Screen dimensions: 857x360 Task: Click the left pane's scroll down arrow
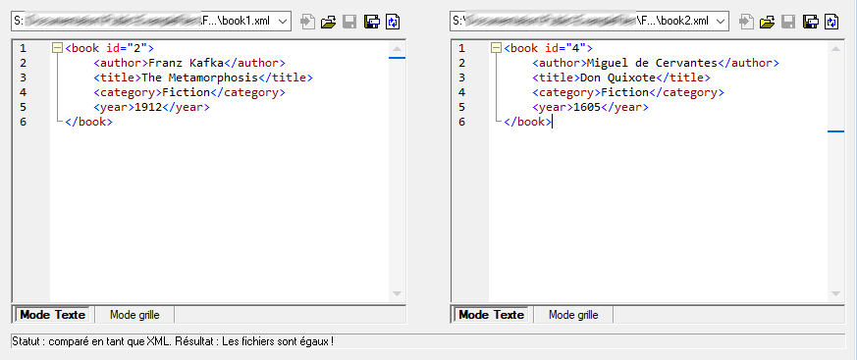pyautogui.click(x=397, y=294)
